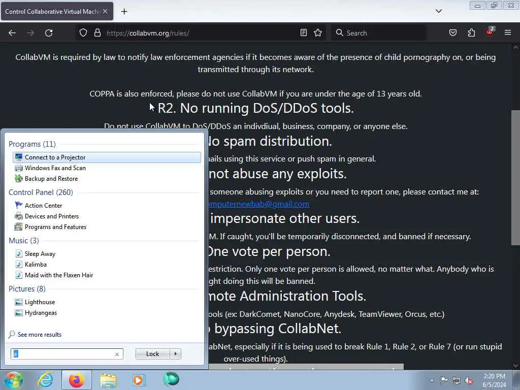520x390 pixels.
Task: Click the scrollbar down arrow
Action: click(x=515, y=366)
